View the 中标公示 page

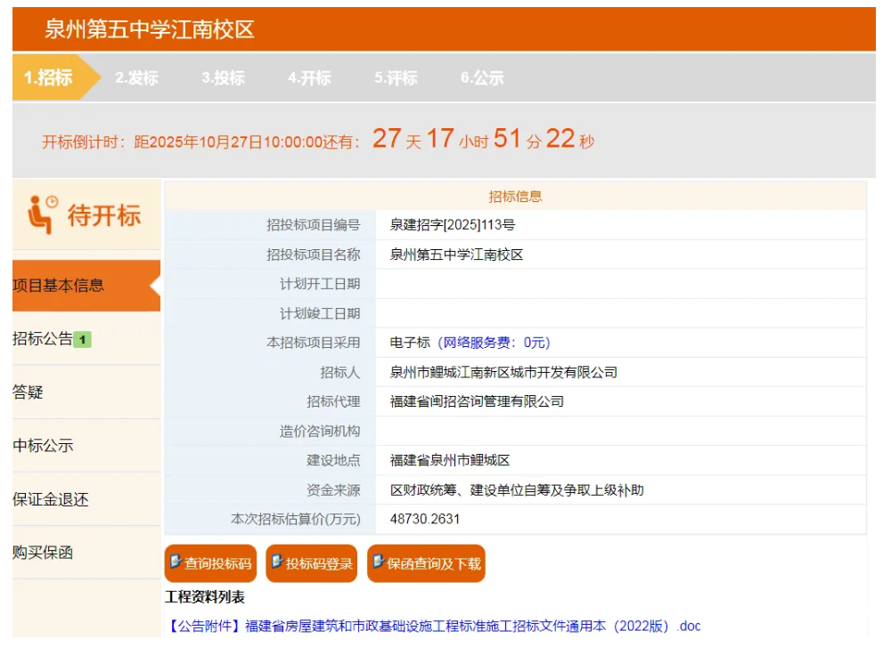click(x=43, y=446)
